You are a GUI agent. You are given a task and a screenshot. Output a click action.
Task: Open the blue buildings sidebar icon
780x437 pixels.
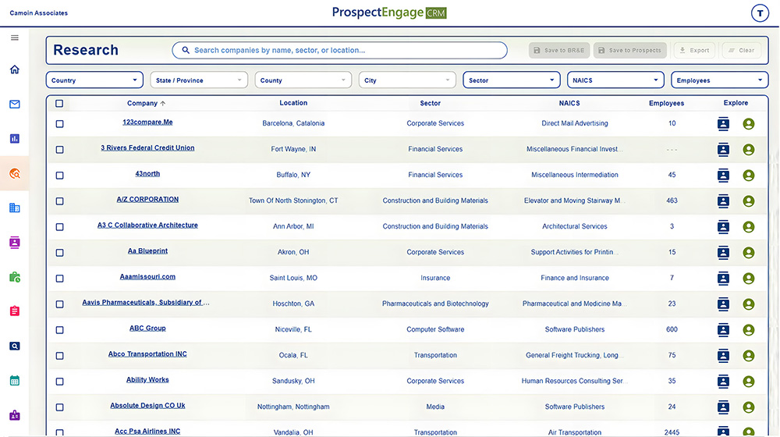point(14,208)
